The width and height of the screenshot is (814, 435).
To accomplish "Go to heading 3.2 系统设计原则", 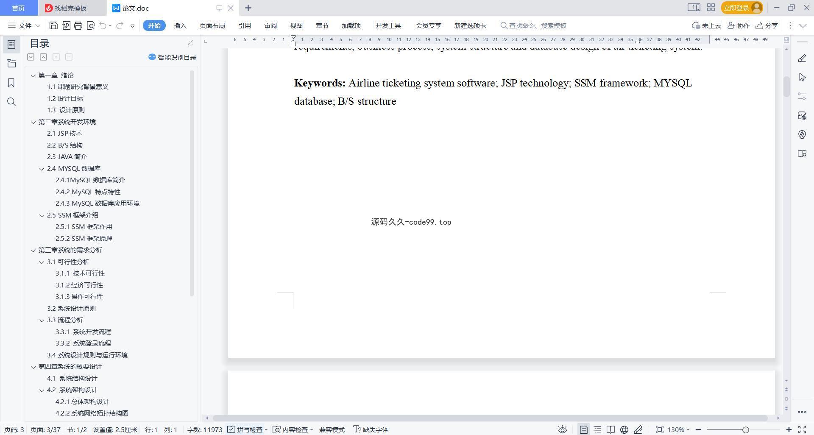I will click(x=71, y=308).
